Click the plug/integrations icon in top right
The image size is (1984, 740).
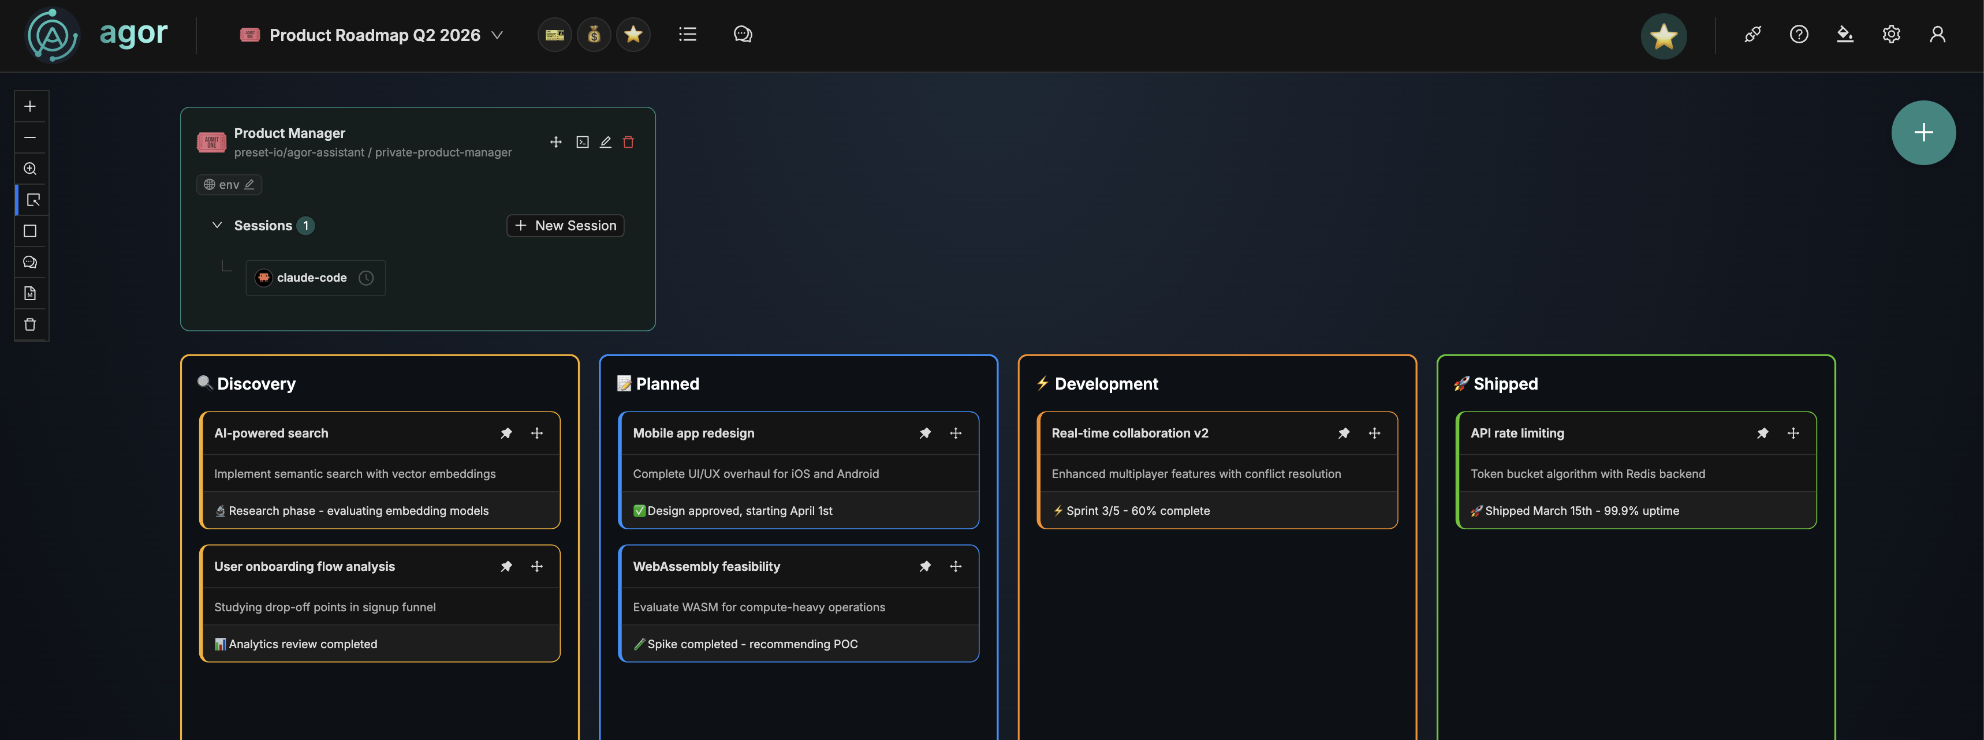1753,34
